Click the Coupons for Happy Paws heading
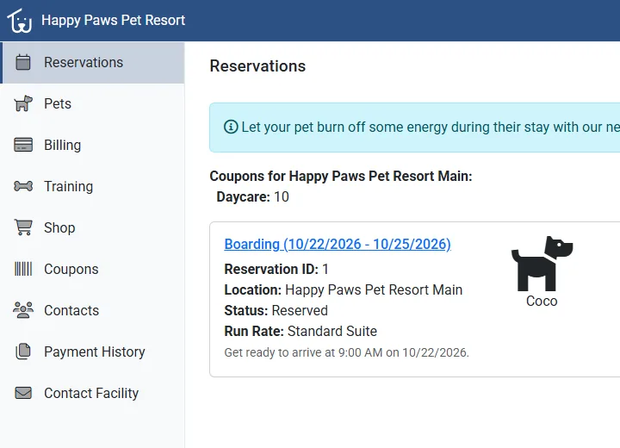Viewport: 620px width, 448px height. pos(341,176)
